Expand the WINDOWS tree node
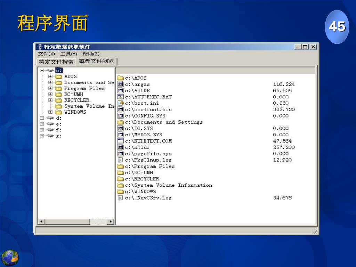The width and height of the screenshot is (356, 267). 50,112
